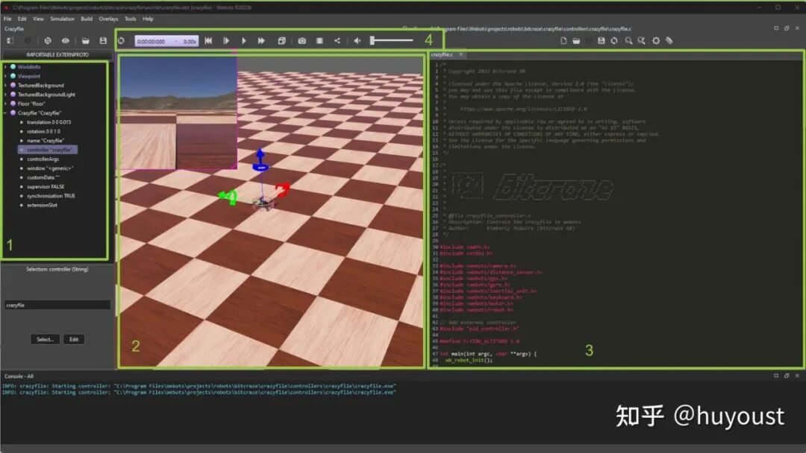
Task: Click the share simulation icon
Action: 337,40
